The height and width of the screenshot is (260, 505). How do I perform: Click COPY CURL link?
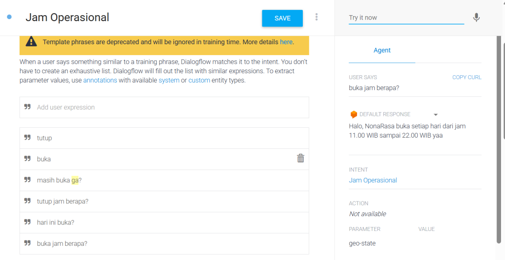467,77
